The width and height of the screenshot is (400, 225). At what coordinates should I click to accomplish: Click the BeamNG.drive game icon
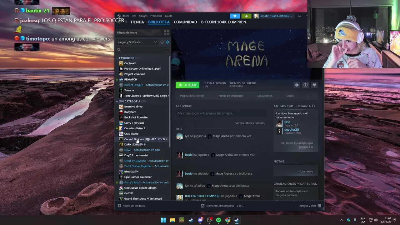coord(121,107)
